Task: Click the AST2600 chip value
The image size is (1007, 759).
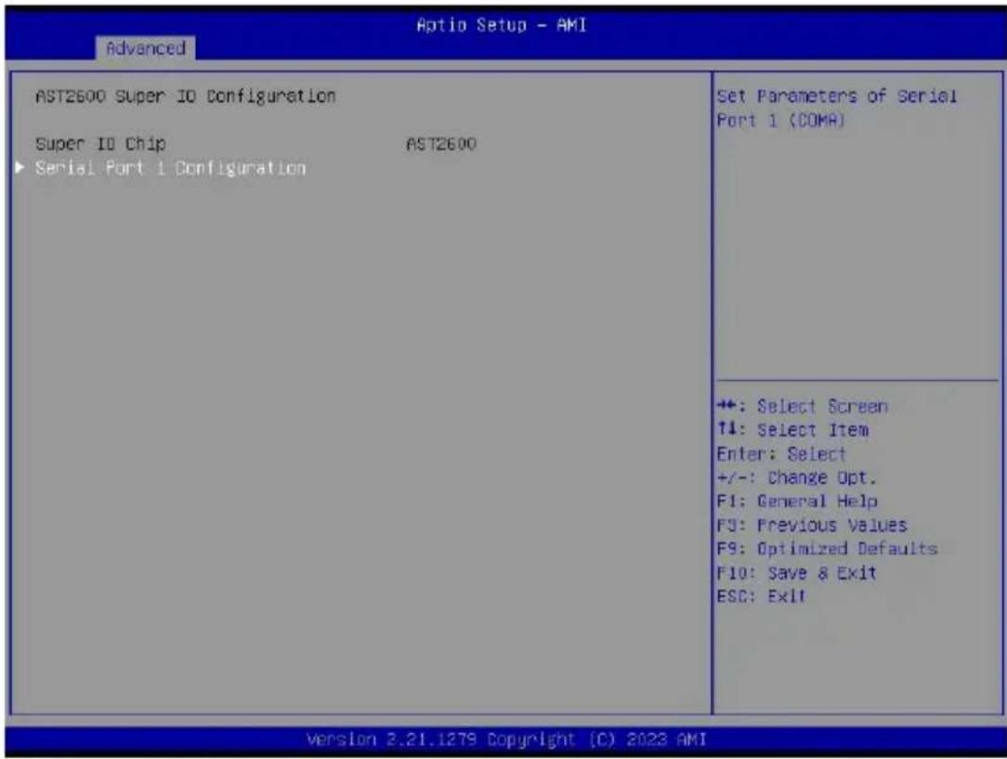Action: click(x=441, y=144)
